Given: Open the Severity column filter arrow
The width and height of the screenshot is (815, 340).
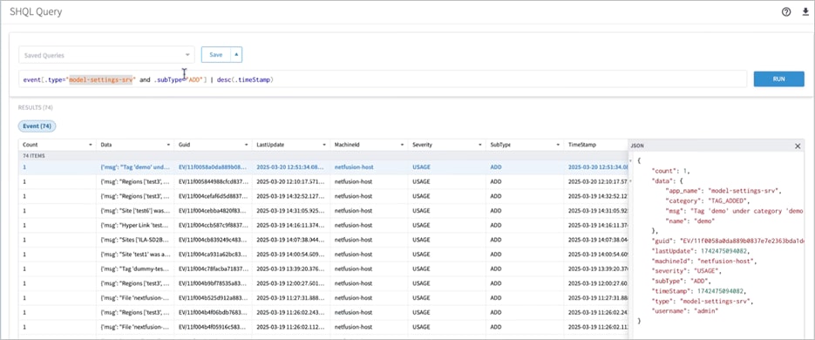Looking at the screenshot, I should (480, 145).
